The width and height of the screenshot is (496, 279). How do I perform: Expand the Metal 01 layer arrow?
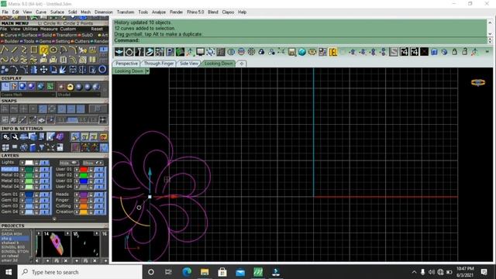click(x=22, y=169)
